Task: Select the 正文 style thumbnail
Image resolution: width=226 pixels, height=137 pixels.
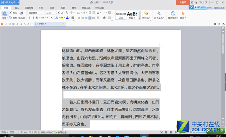Action: pyautogui.click(x=121, y=15)
